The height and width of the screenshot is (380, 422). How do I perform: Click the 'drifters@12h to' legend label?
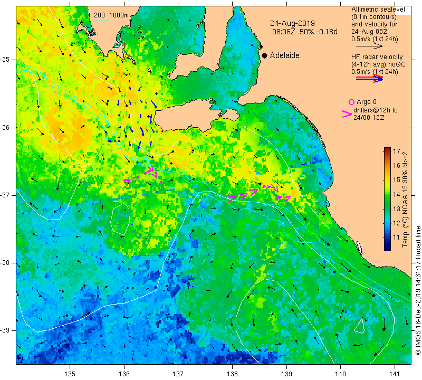pyautogui.click(x=376, y=110)
